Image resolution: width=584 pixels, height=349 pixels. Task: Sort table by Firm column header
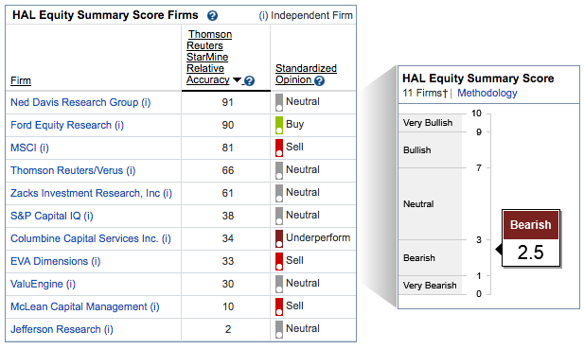(x=21, y=80)
